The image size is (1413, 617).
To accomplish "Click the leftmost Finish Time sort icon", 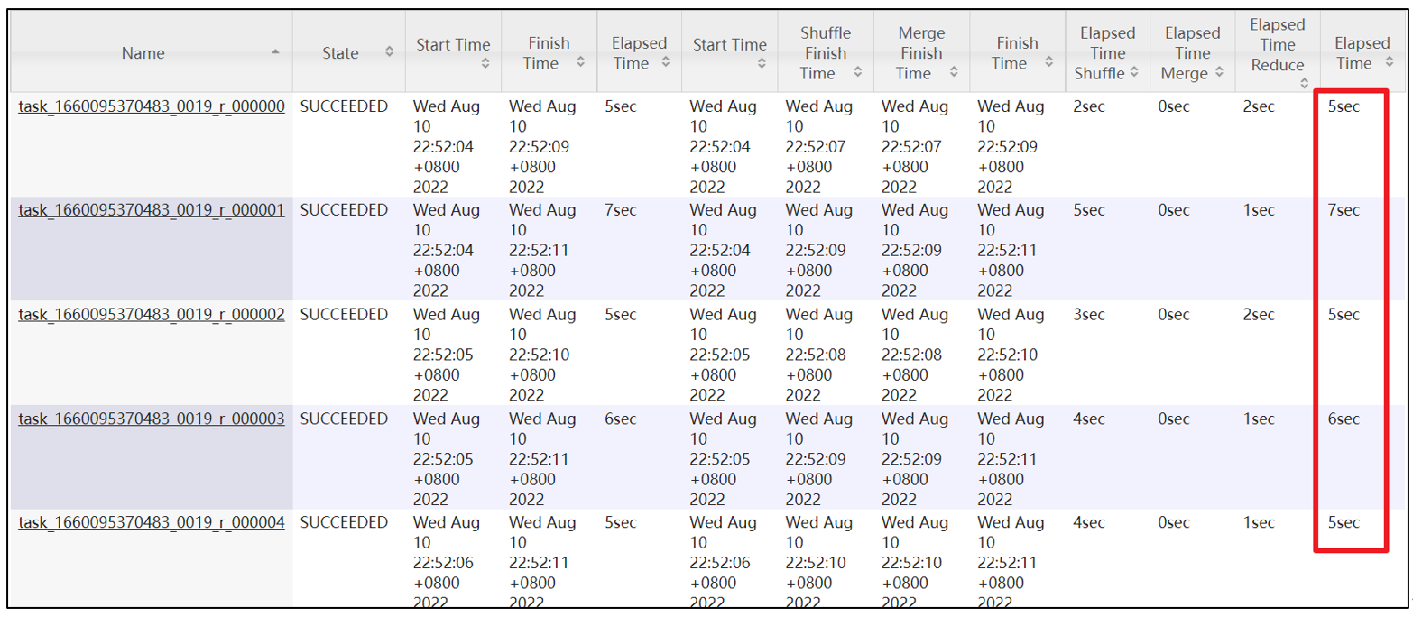I will [581, 62].
